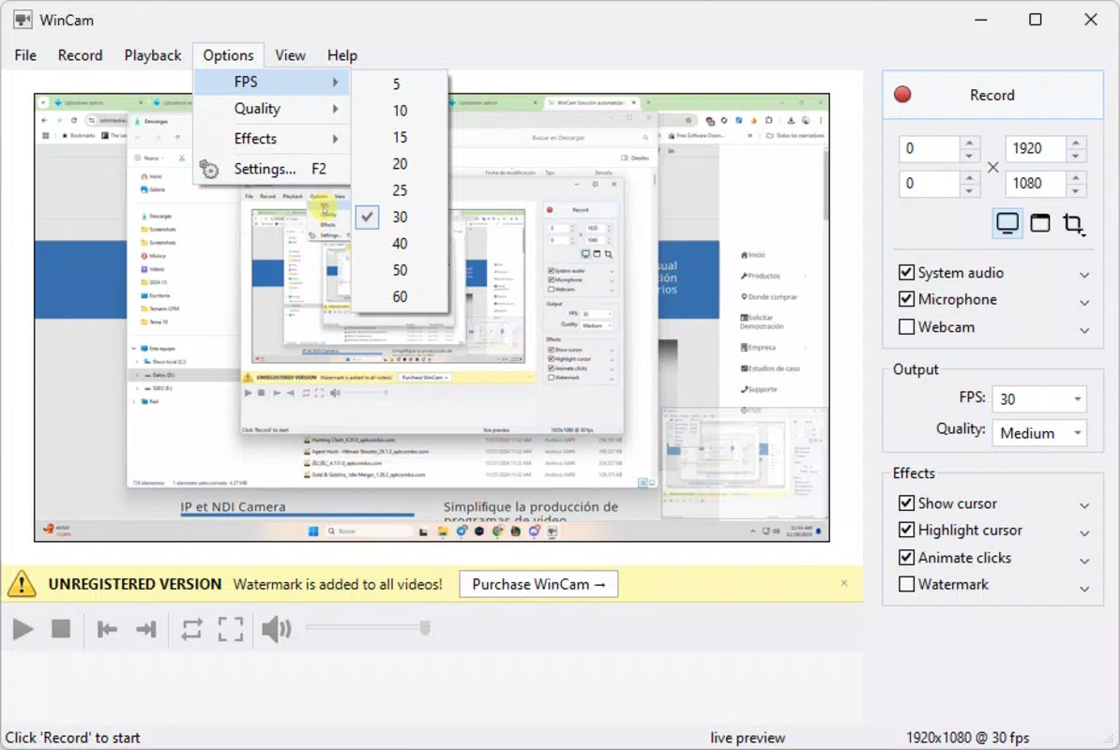1120x750 pixels.
Task: Open the Playback menu
Action: coord(153,55)
